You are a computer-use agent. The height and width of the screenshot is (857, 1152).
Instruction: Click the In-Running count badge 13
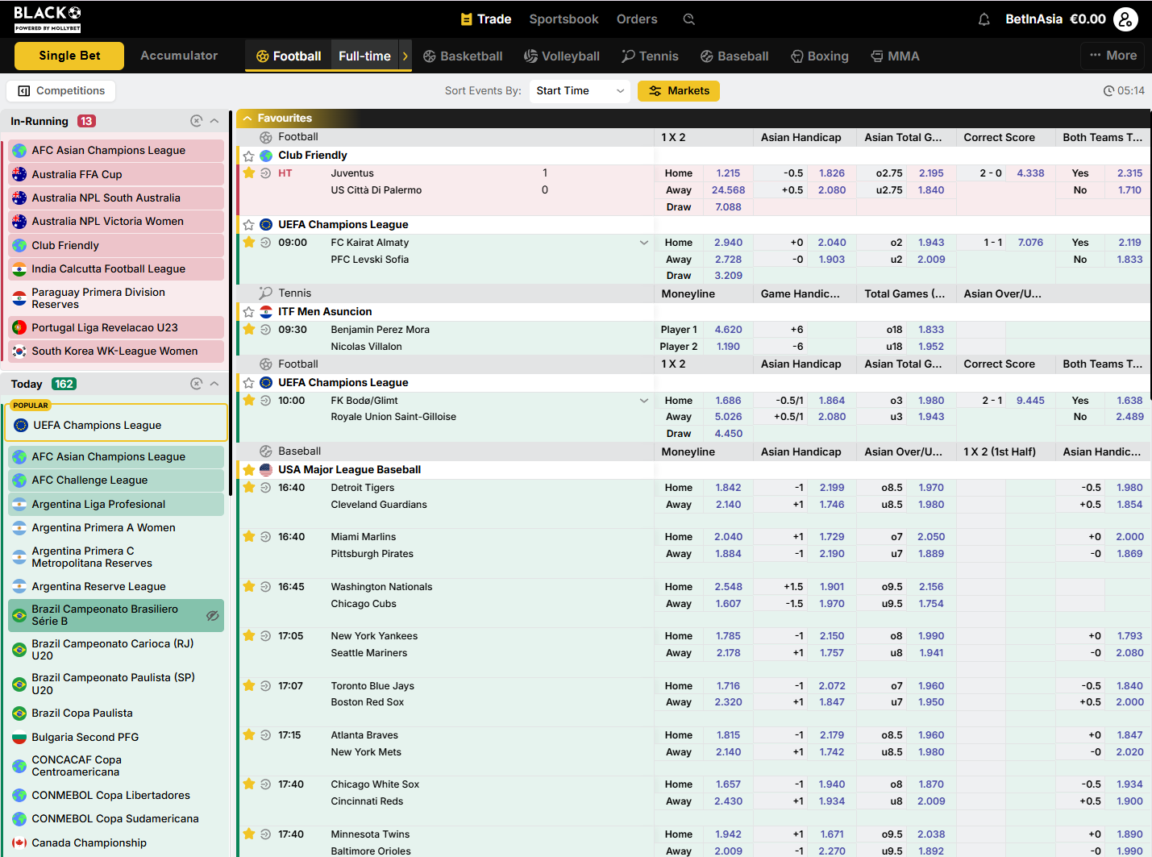tap(86, 121)
